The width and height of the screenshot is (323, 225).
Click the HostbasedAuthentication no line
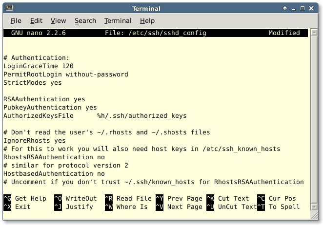click(x=54, y=174)
